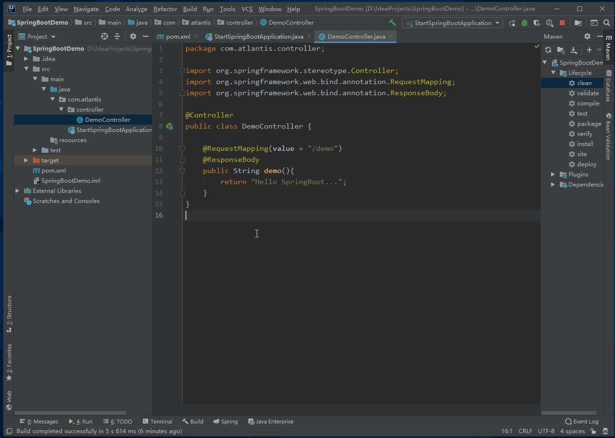Viewport: 615px width, 438px height.
Task: Click controller breadcrumb in navigation bar
Action: [x=236, y=23]
